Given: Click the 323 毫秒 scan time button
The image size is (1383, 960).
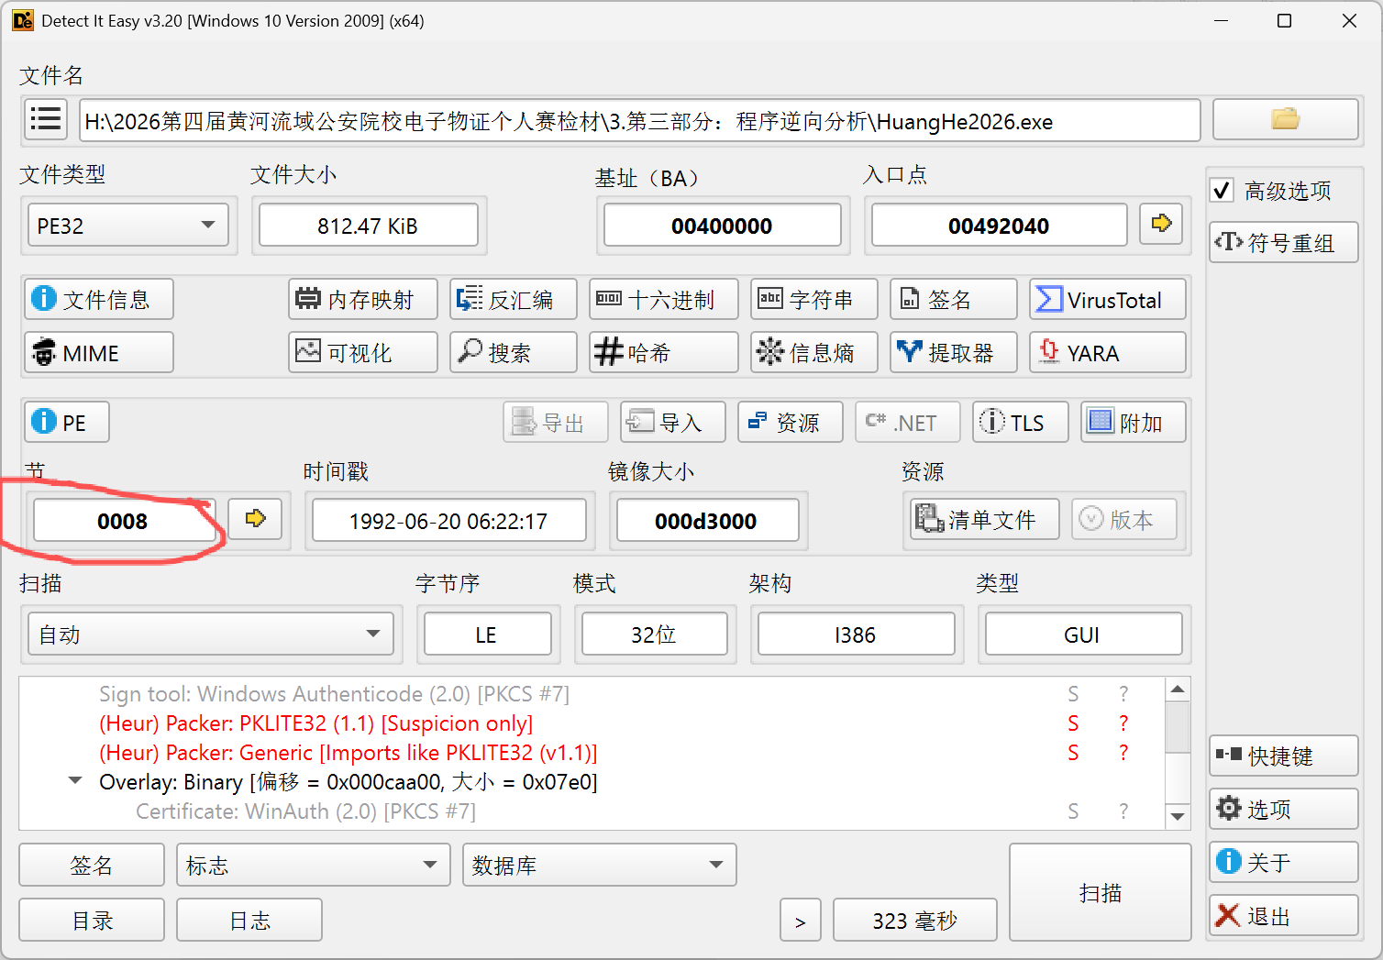Looking at the screenshot, I should (x=915, y=920).
